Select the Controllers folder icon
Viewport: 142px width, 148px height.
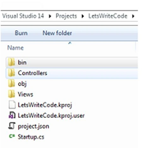(11, 73)
